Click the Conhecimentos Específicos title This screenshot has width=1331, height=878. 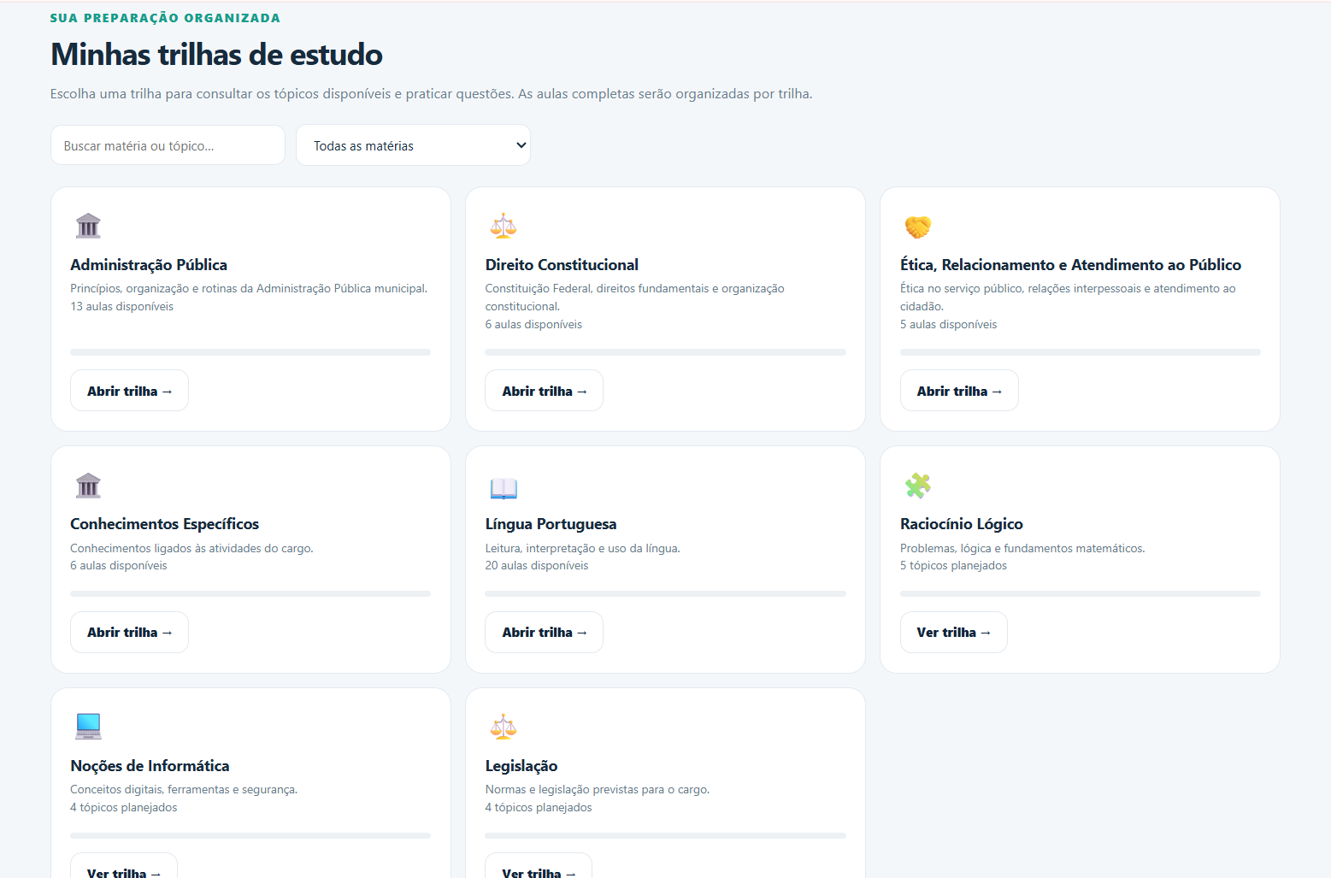click(164, 524)
